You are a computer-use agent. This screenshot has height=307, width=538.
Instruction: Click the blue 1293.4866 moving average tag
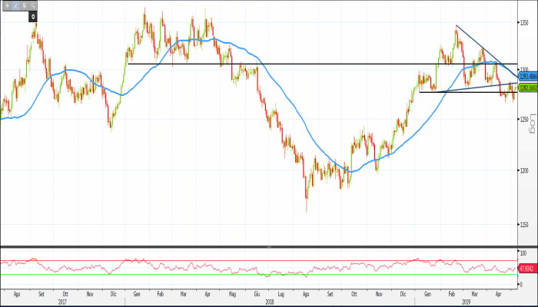coord(527,77)
